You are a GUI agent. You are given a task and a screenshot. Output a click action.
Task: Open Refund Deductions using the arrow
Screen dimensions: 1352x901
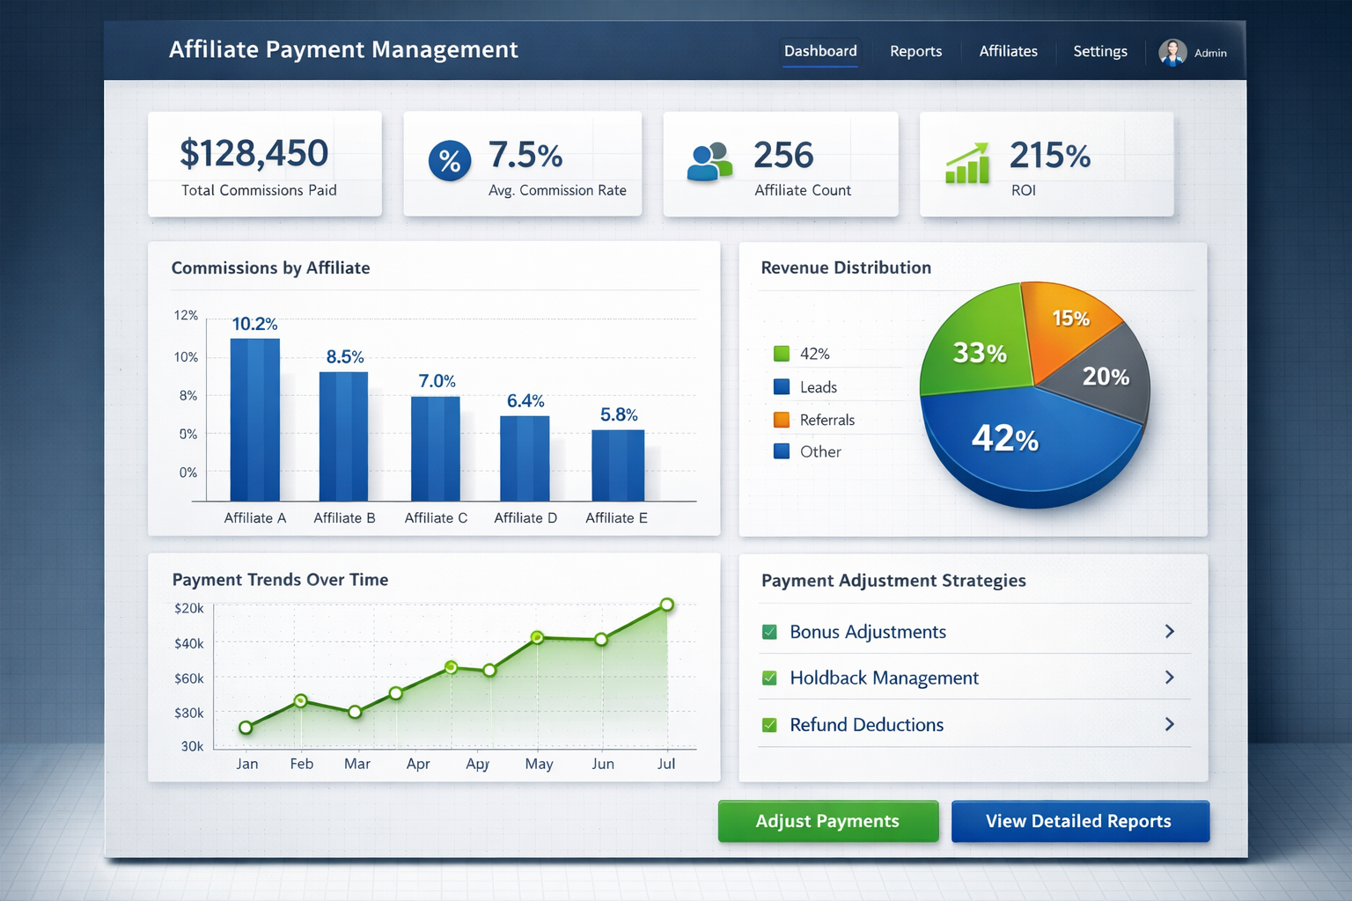(1170, 724)
